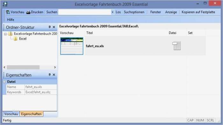Screen dimensions: 223x125
Task: Click the app icon in title bar
Action: coord(5,4)
